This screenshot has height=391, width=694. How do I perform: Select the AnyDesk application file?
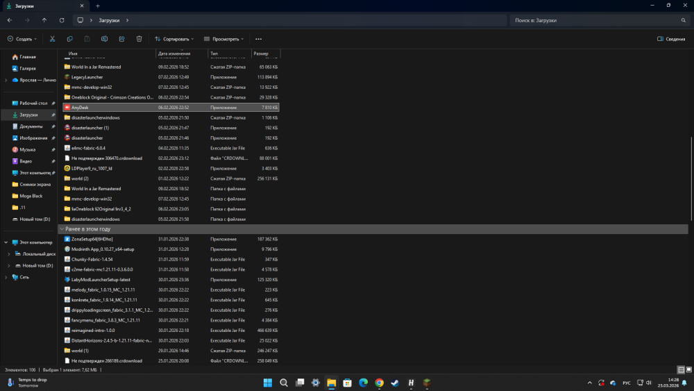[171, 108]
